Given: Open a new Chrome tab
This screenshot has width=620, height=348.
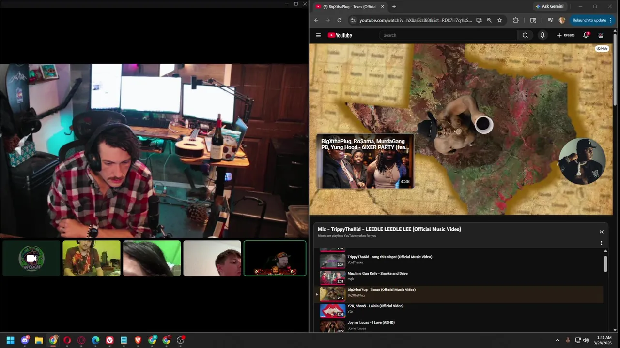Looking at the screenshot, I should coord(394,6).
